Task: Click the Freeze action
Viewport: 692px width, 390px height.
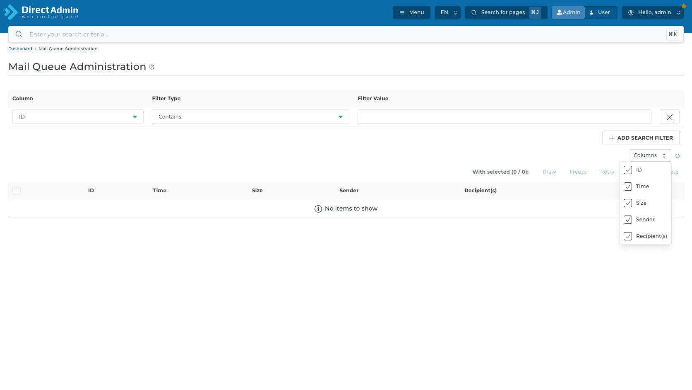Action: click(578, 172)
